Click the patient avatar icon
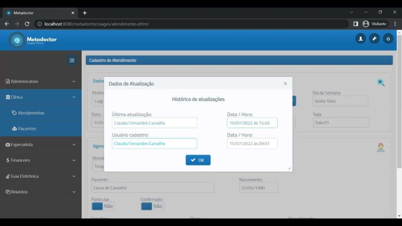 [x=381, y=147]
